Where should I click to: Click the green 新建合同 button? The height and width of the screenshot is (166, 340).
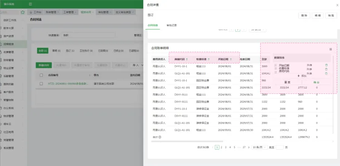[44, 65]
